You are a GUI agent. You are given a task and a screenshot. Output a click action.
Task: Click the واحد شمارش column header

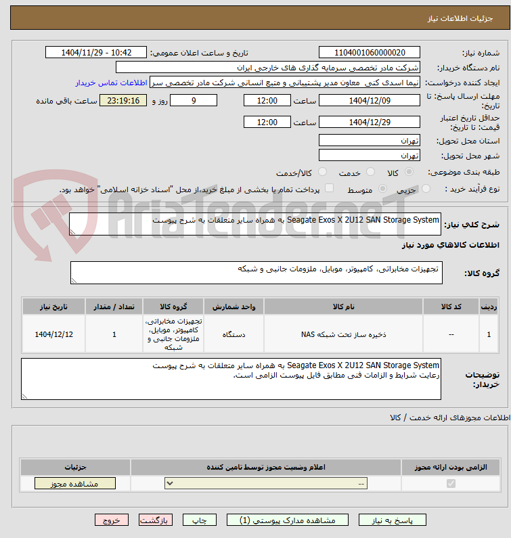coord(234,307)
